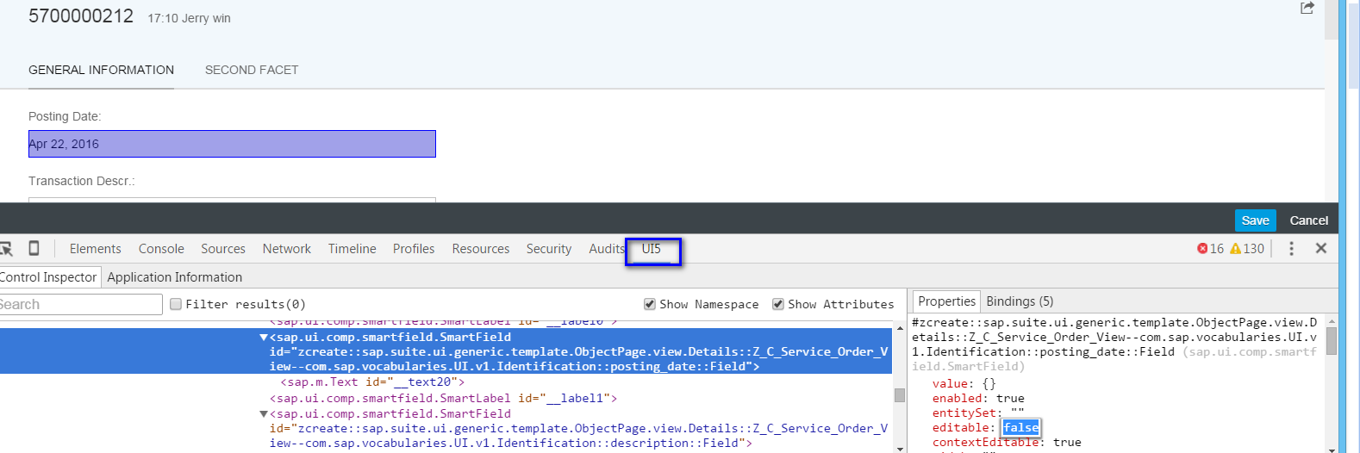
Task: Open the Profiles tab
Action: 414,248
